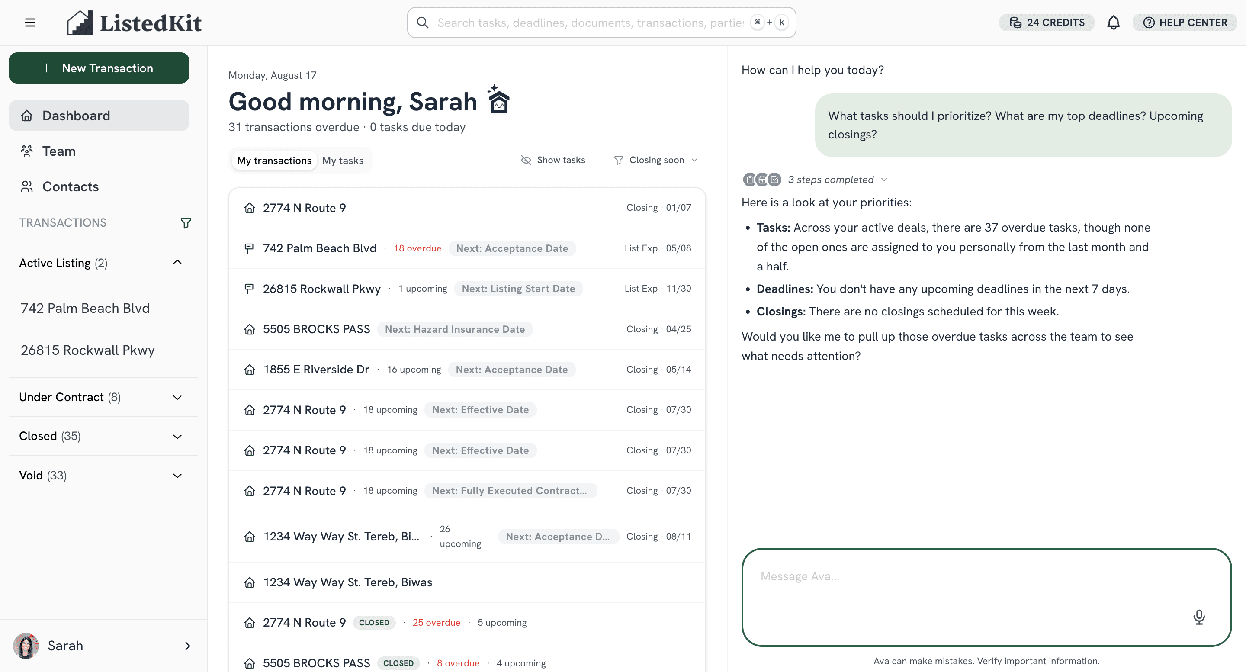This screenshot has height=672, width=1246.
Task: Click the house icon for 2774 N Route 9 01/07
Action: (x=249, y=208)
